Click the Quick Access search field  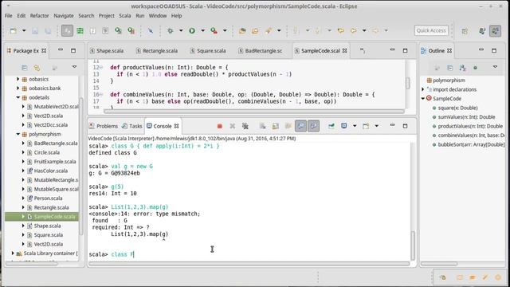tap(431, 30)
